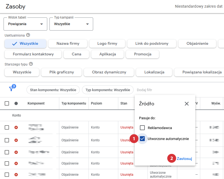Click the red removed icon in the second Objaśnienie row
Screen dimensions: 224x179
(x=16, y=140)
